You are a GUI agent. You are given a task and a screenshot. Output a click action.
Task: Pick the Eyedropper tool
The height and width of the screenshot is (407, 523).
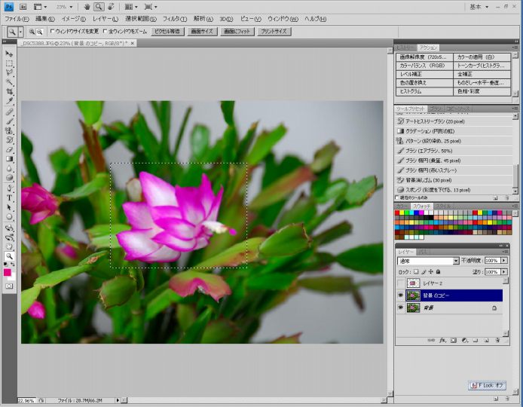(x=10, y=101)
